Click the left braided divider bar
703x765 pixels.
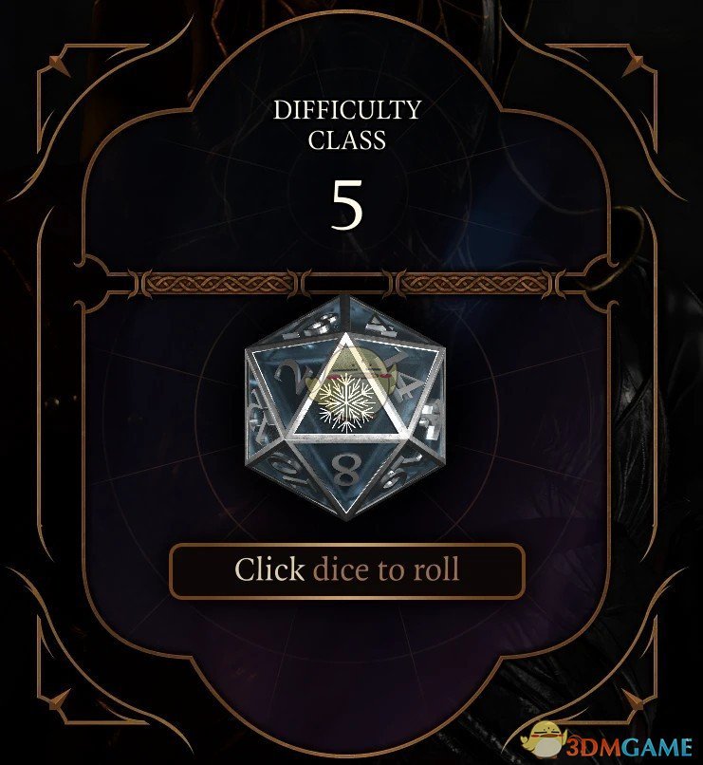[x=217, y=284]
